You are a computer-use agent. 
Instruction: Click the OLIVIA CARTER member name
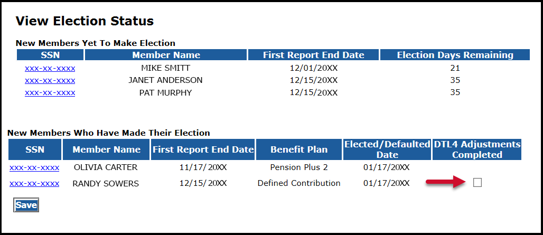click(106, 167)
